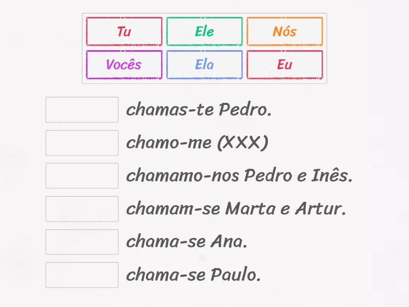Click the sentence chama-se Ana
The image size is (409, 307).
tap(187, 242)
